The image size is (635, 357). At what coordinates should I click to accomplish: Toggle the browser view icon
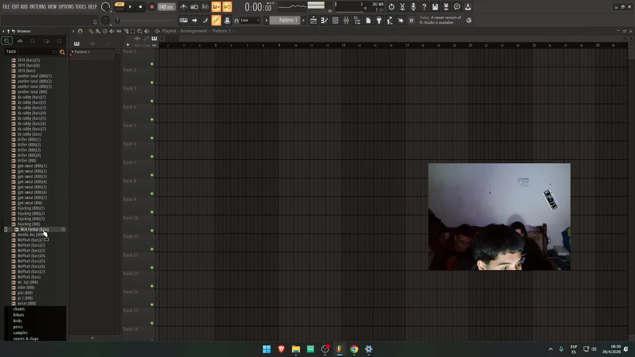coord(357,20)
